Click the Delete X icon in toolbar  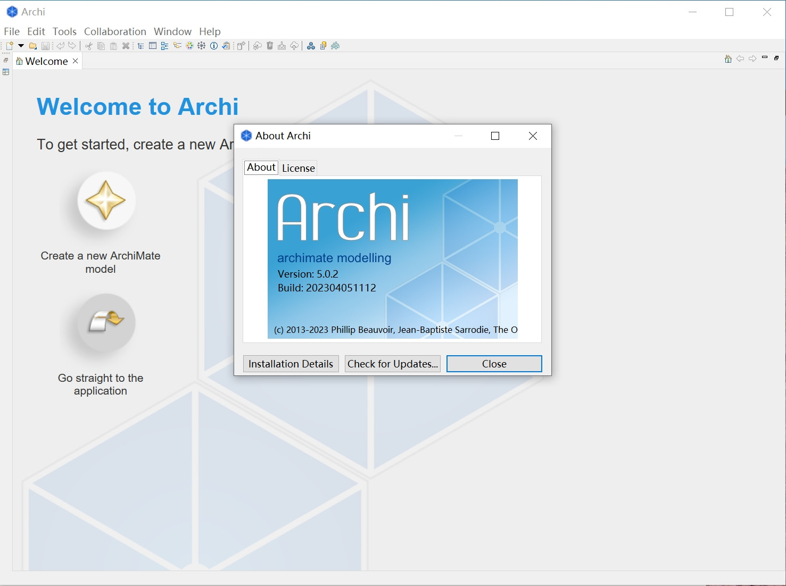tap(126, 46)
